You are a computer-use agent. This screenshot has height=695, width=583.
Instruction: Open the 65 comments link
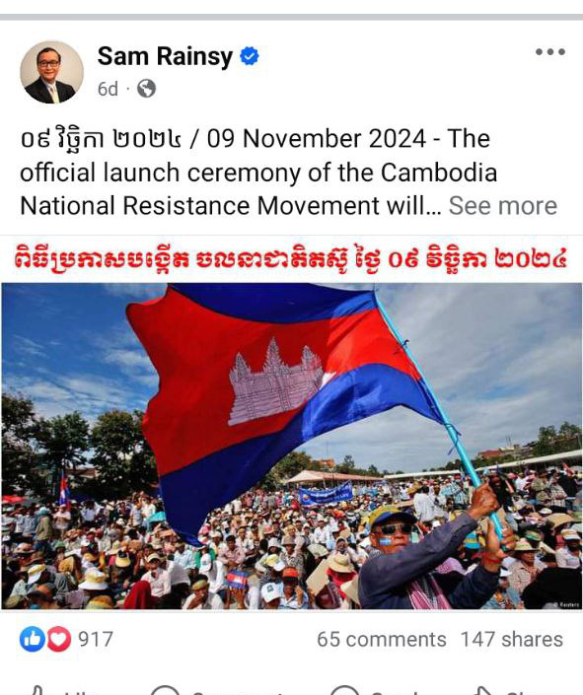pos(382,640)
